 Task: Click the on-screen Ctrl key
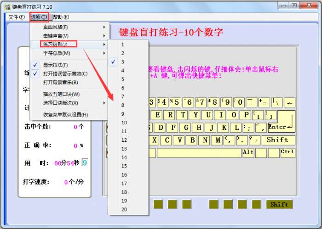287,152
